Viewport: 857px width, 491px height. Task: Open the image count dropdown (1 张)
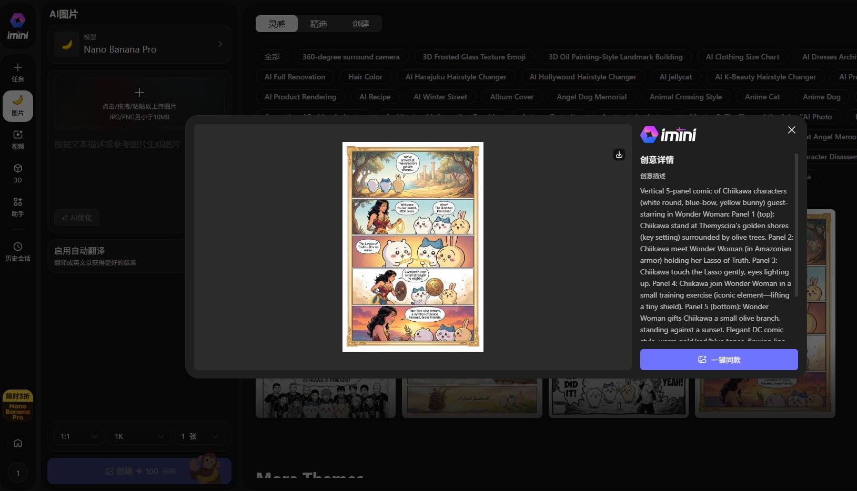point(199,436)
